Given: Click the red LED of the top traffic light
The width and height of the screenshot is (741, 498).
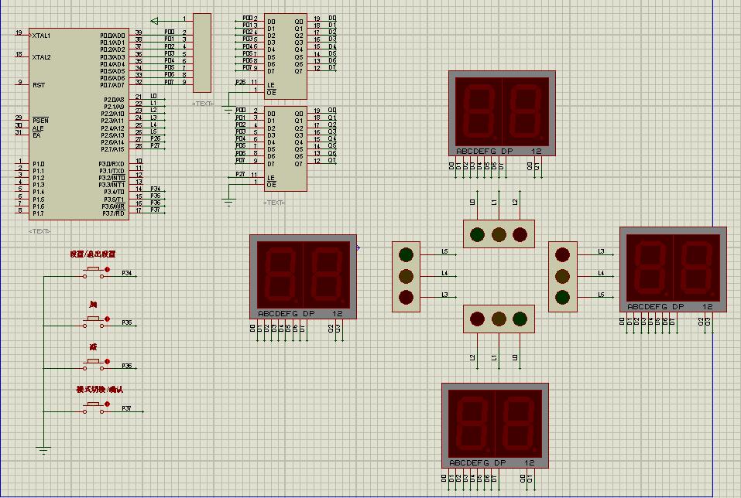Looking at the screenshot, I should click(x=520, y=234).
